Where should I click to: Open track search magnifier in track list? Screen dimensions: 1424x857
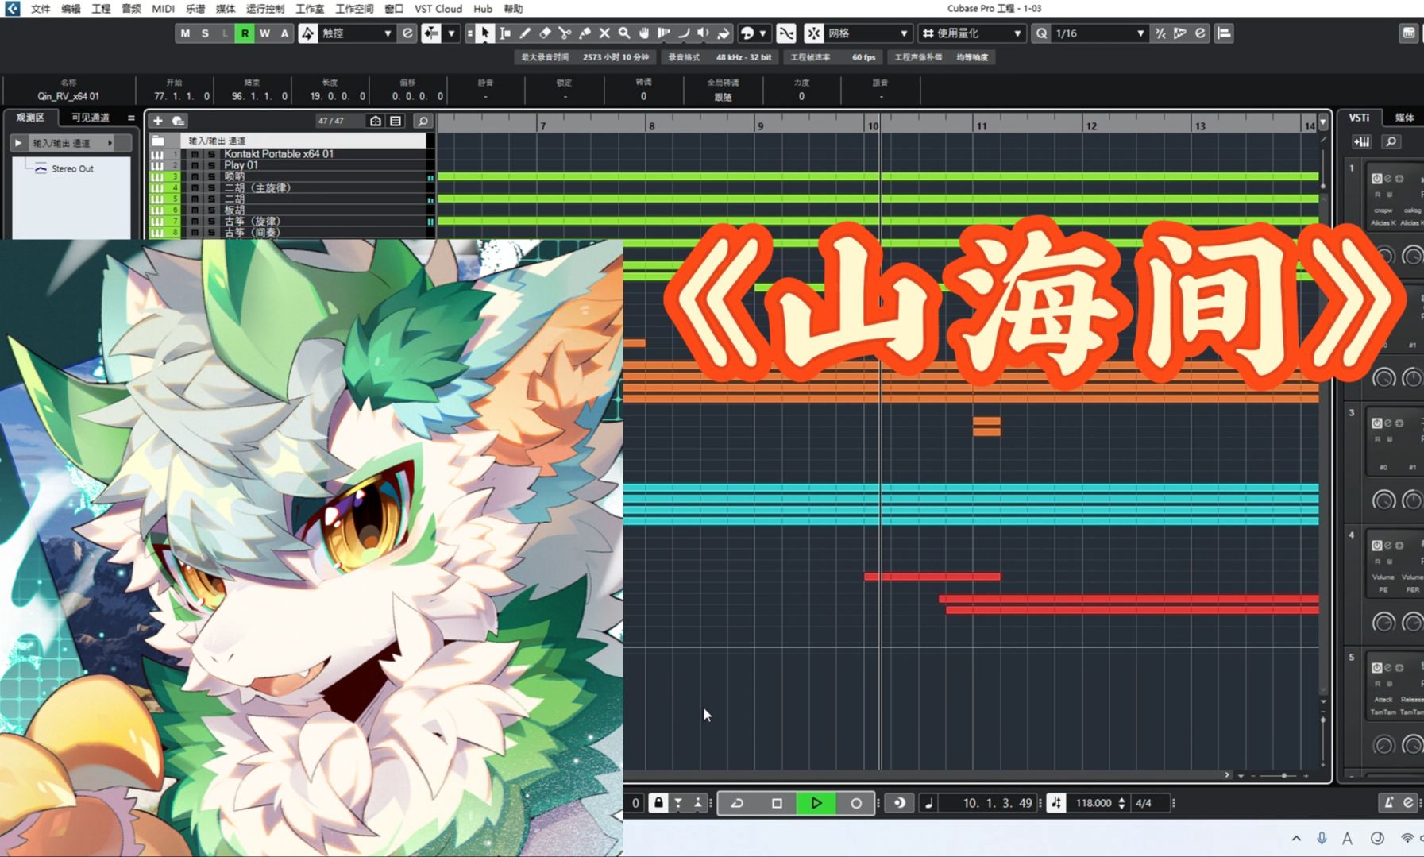[423, 121]
